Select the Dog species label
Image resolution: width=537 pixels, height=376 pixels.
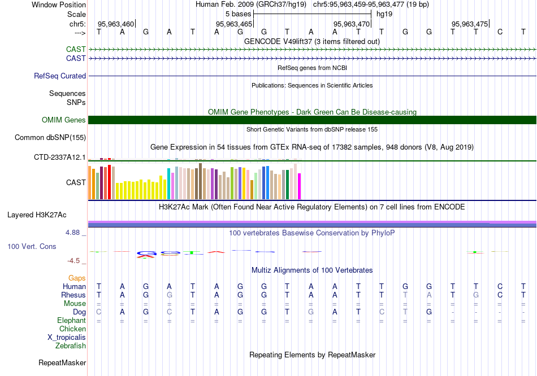pyautogui.click(x=79, y=312)
